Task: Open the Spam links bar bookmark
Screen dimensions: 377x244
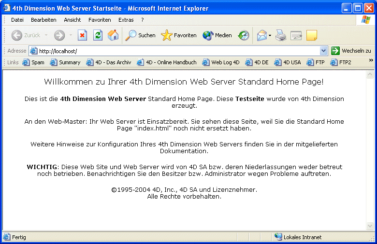Action: (x=33, y=62)
